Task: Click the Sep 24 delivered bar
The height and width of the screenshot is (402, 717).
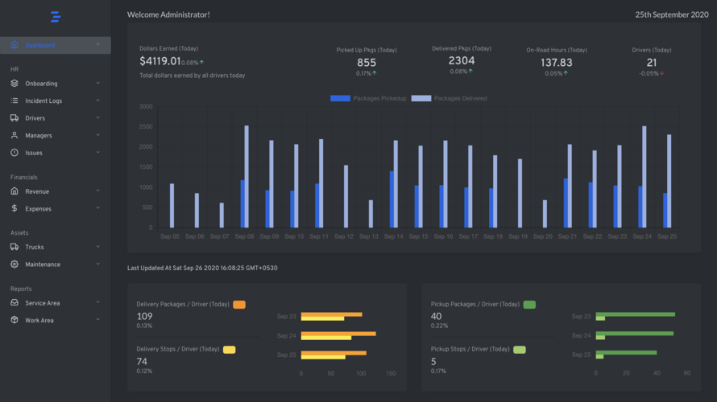Action: tap(644, 177)
